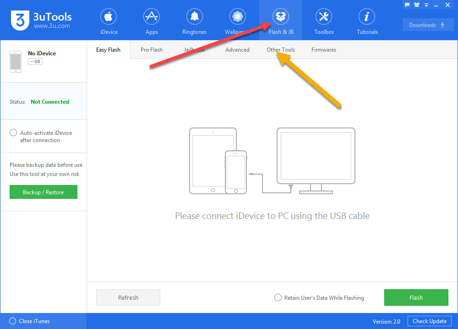
Task: Open the iDevice section
Action: coord(109,21)
